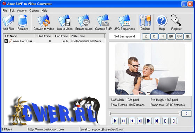
Task: Click the Swf background color field
Action: (x=125, y=36)
